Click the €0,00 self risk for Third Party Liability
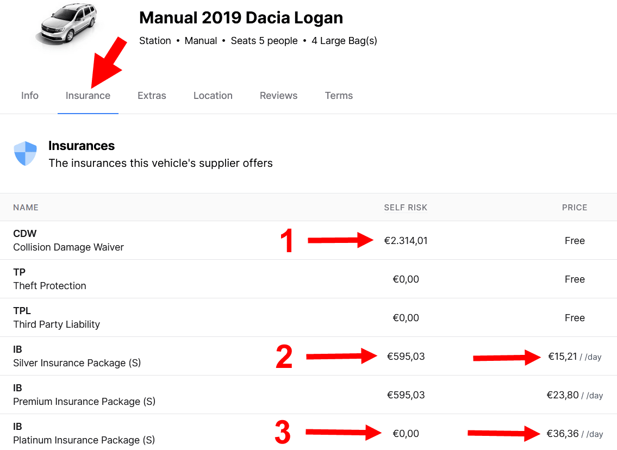This screenshot has width=617, height=450. pos(406,317)
